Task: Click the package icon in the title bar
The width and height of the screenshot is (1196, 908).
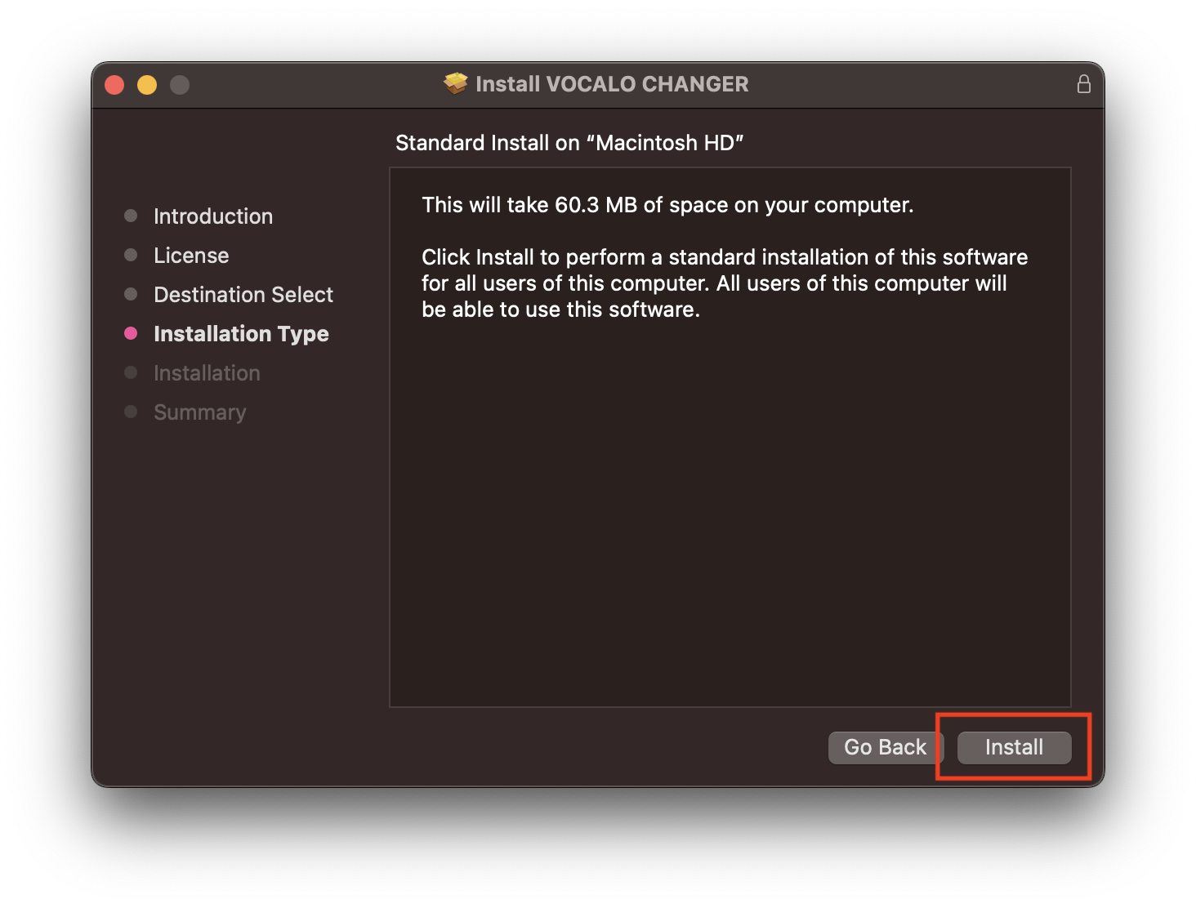Action: click(455, 82)
